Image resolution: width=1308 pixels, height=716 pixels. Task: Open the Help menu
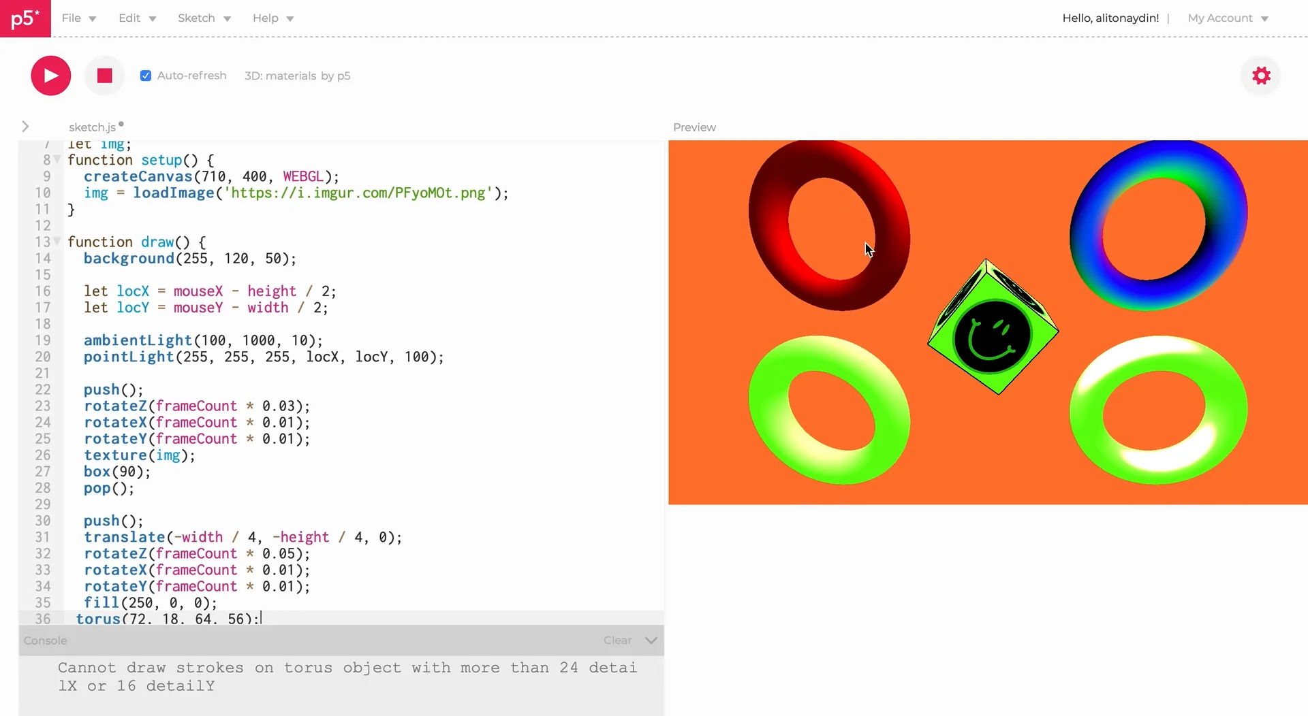[x=272, y=18]
